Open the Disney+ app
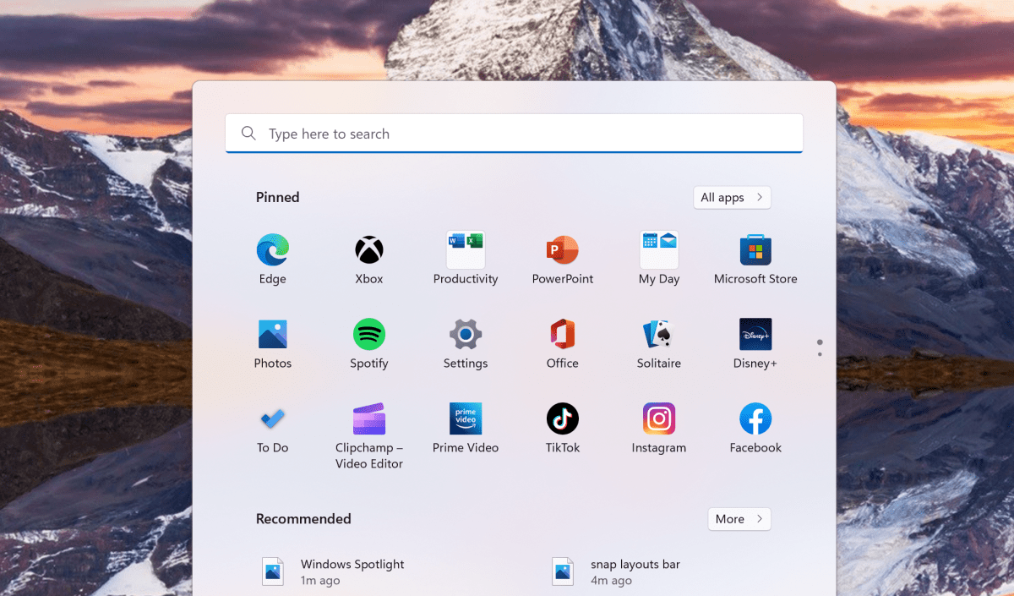The image size is (1014, 596). (755, 335)
